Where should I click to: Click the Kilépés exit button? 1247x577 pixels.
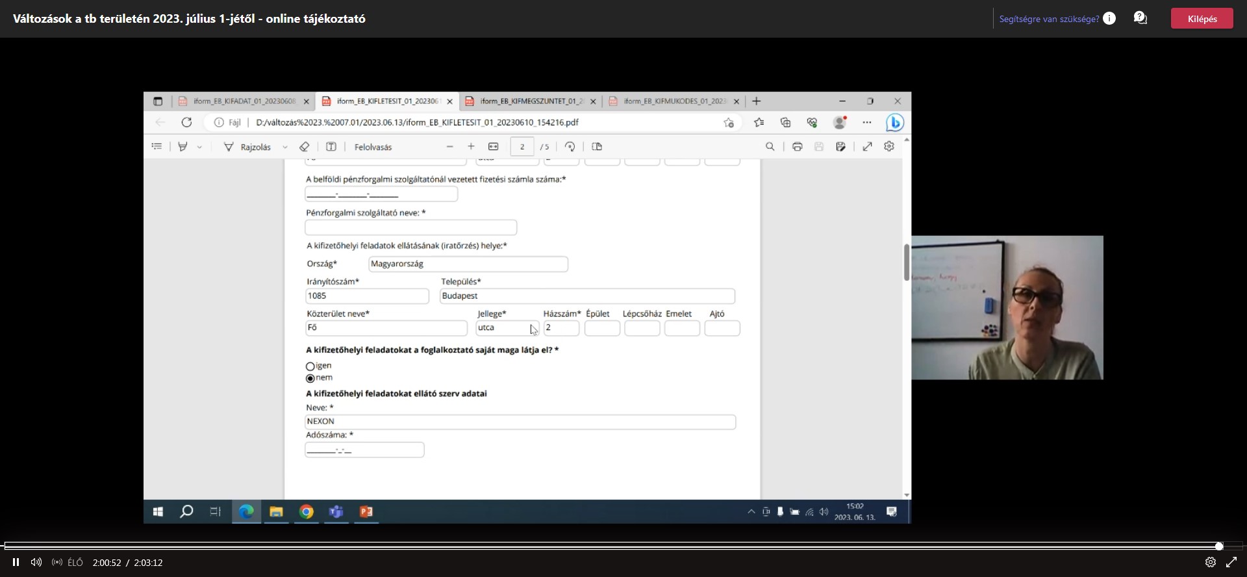(x=1202, y=19)
